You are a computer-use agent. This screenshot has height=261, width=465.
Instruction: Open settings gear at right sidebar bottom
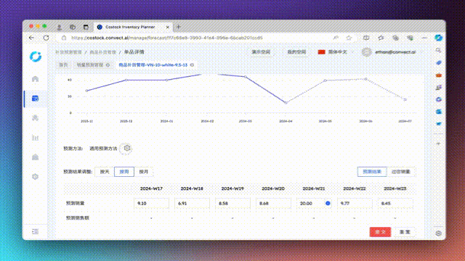pos(439,233)
